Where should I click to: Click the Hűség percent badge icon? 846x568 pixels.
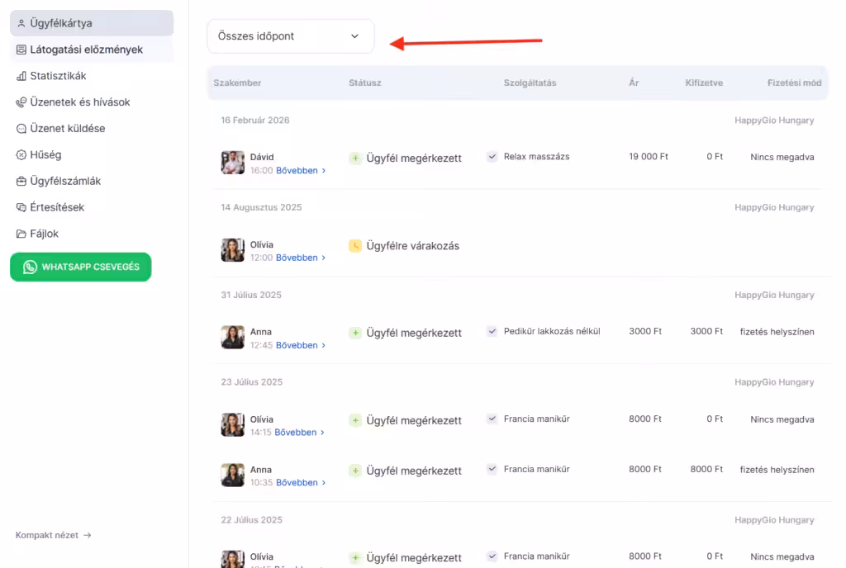tap(21, 155)
